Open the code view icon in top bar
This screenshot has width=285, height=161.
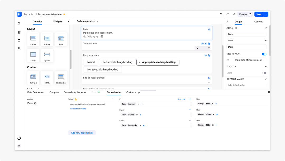tap(234, 14)
